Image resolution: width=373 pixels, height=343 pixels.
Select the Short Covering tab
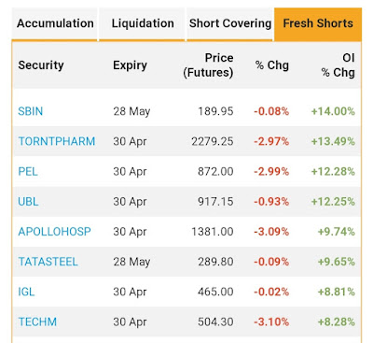229,24
